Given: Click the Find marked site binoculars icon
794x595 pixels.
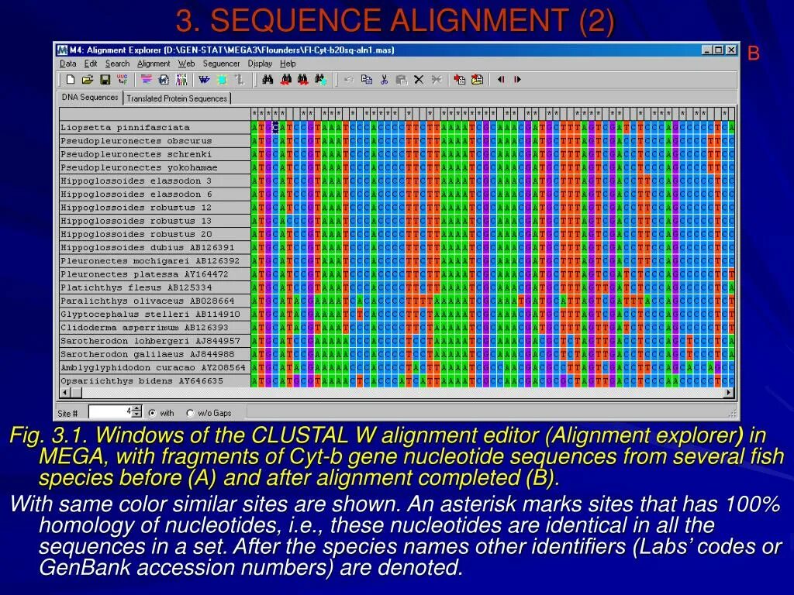Looking at the screenshot, I should [x=320, y=80].
